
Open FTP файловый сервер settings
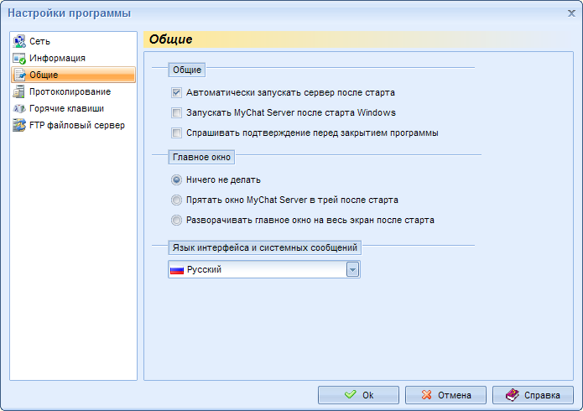73,125
